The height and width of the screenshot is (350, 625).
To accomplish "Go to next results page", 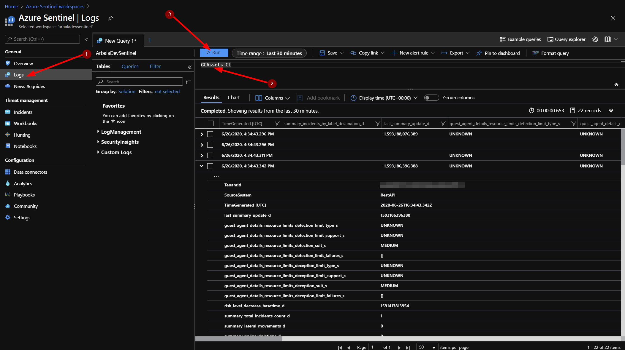I will [399, 347].
